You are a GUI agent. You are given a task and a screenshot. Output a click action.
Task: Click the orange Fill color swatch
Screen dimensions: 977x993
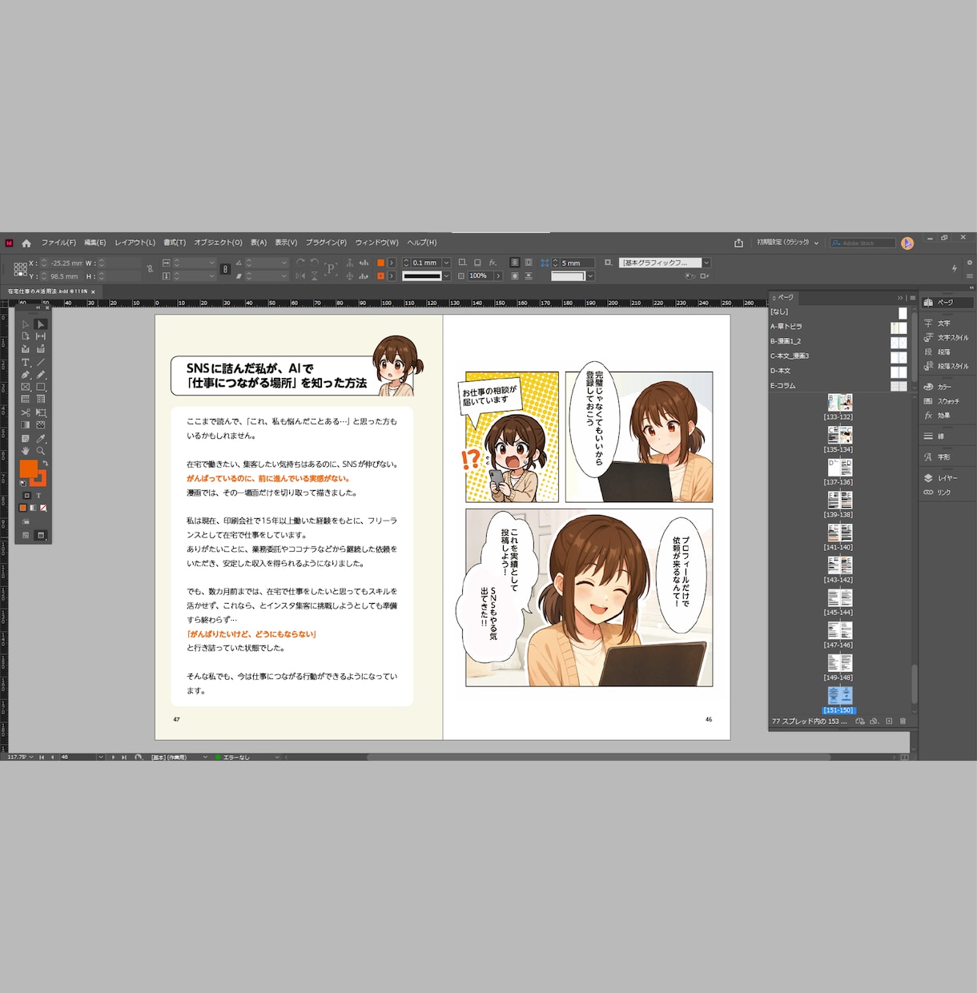[29, 468]
